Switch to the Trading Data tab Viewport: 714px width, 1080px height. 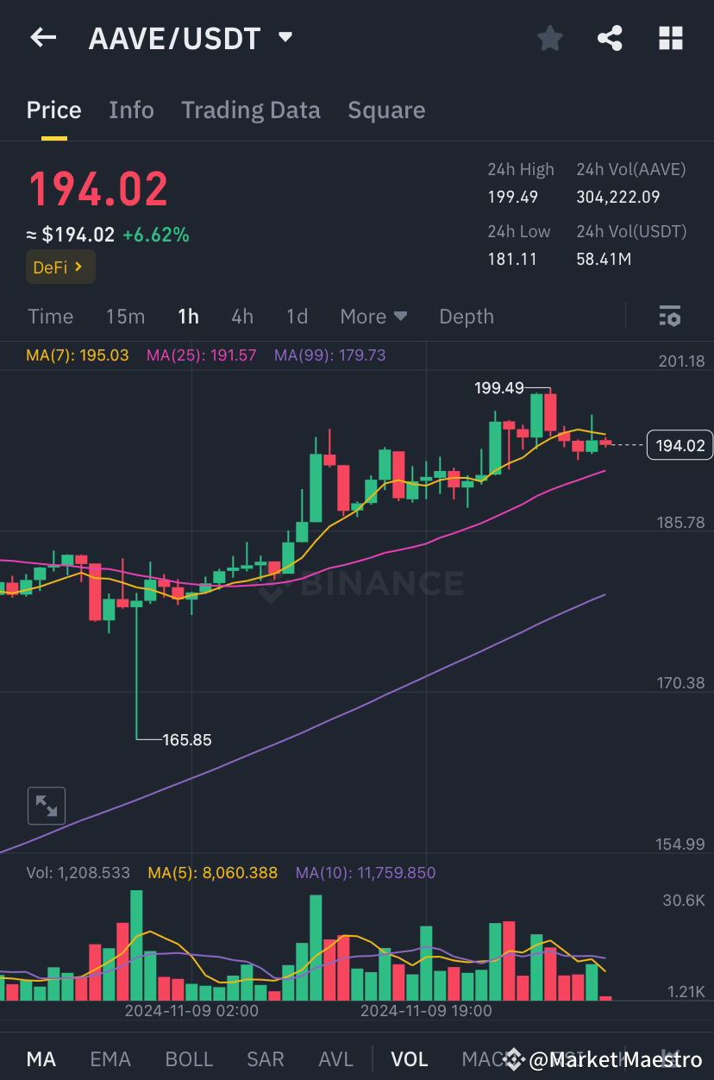tap(251, 110)
